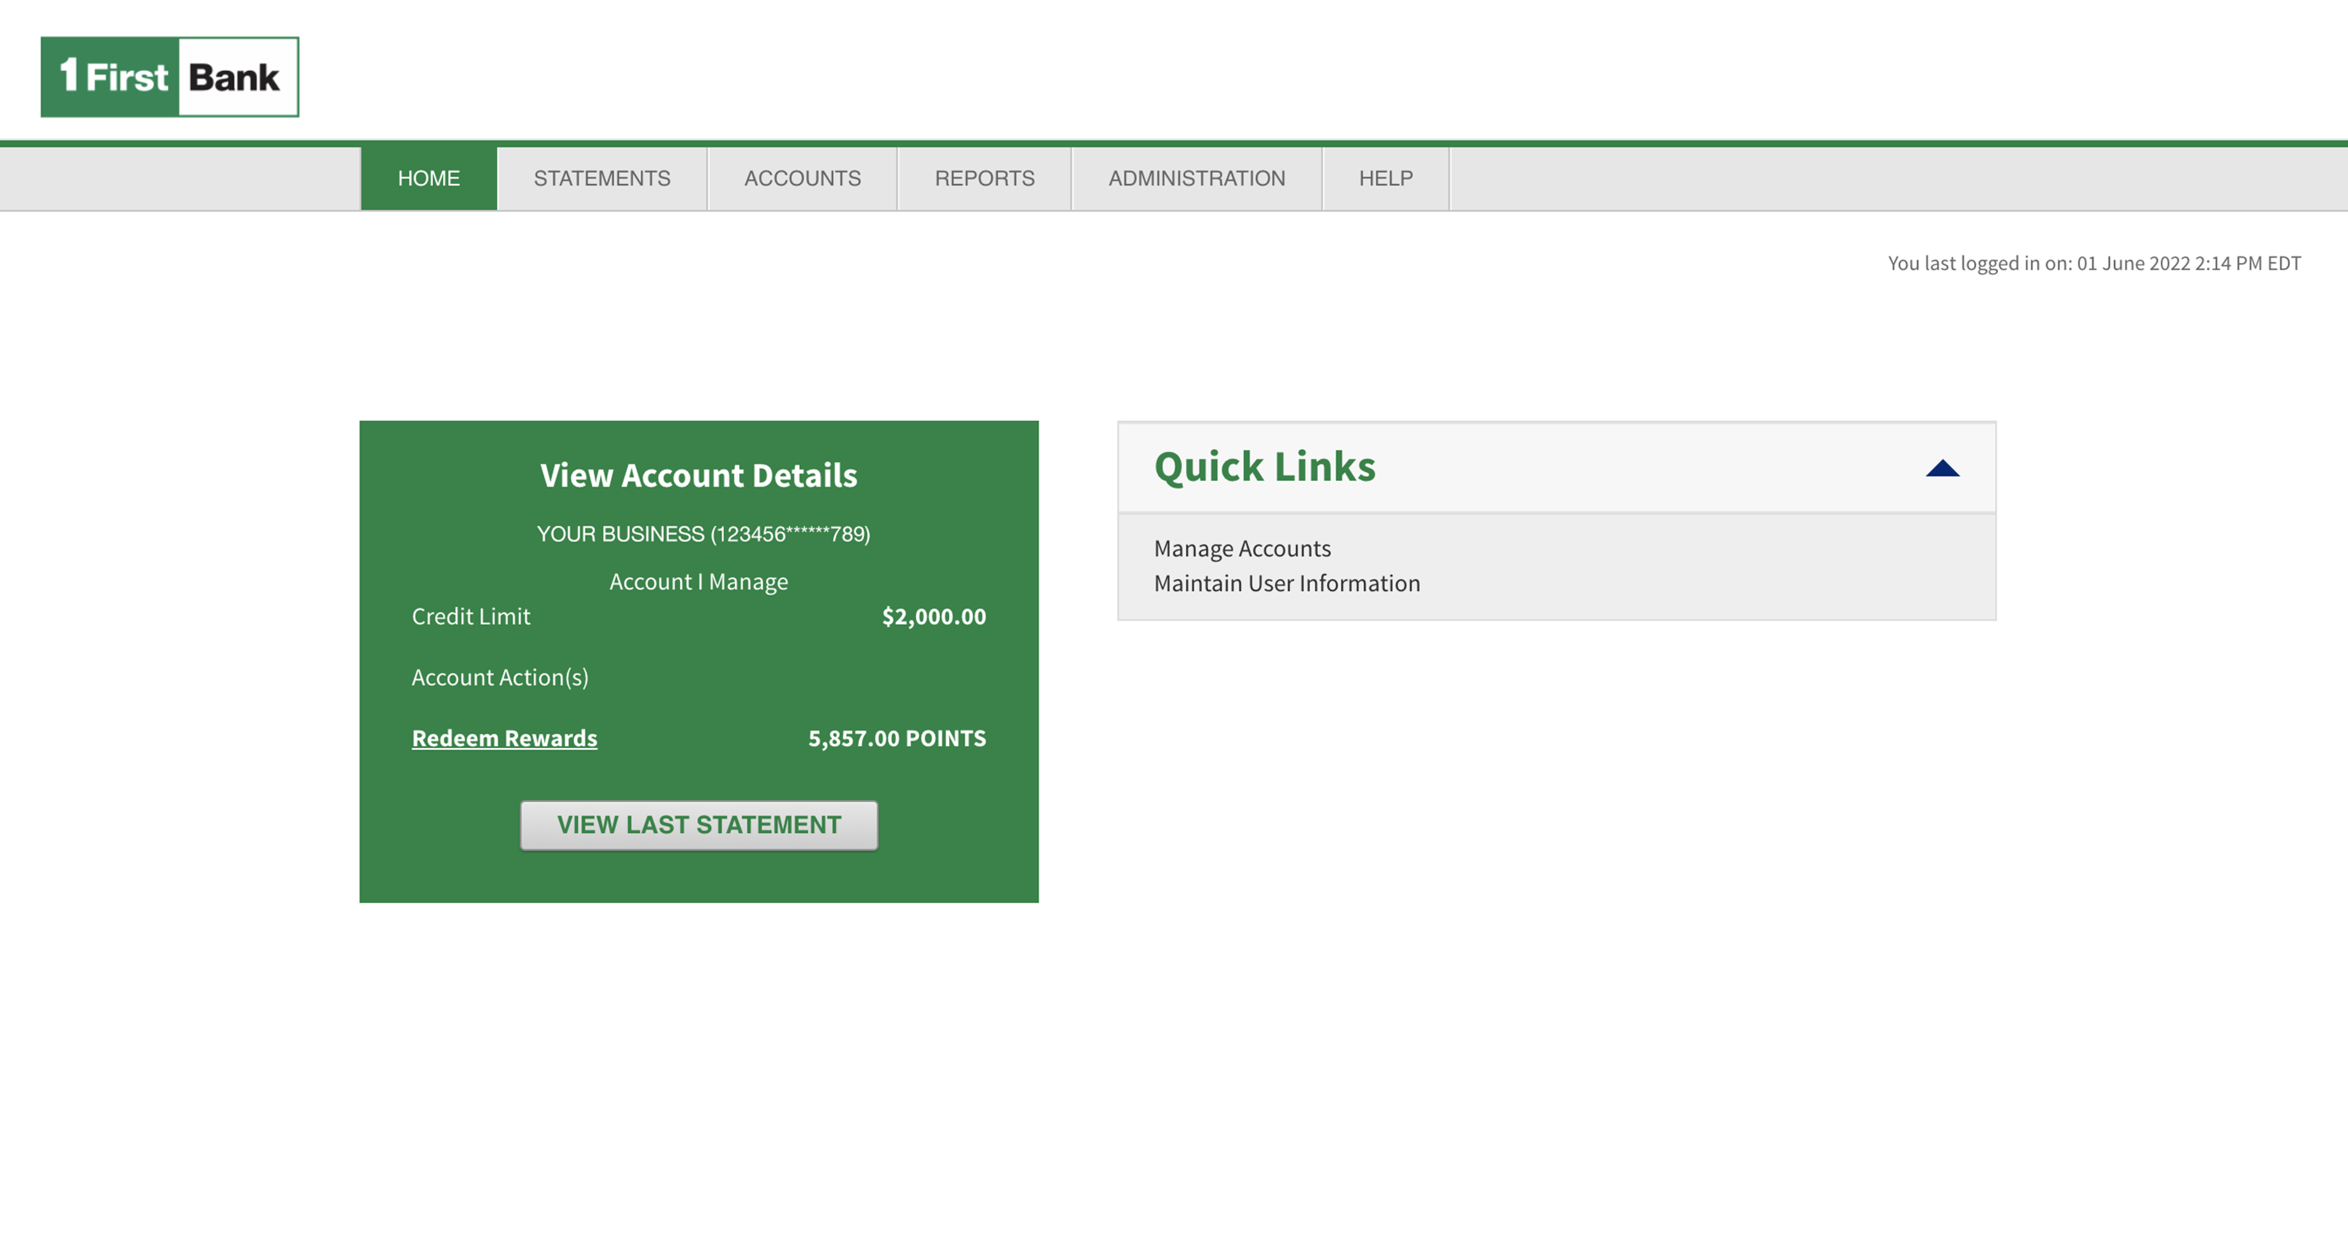Open Maintain User Information quick link
This screenshot has width=2348, height=1238.
click(x=1287, y=583)
